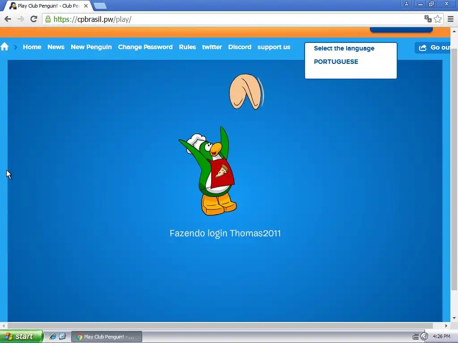Click the keyboard icon in system tray

pyautogui.click(x=416, y=337)
